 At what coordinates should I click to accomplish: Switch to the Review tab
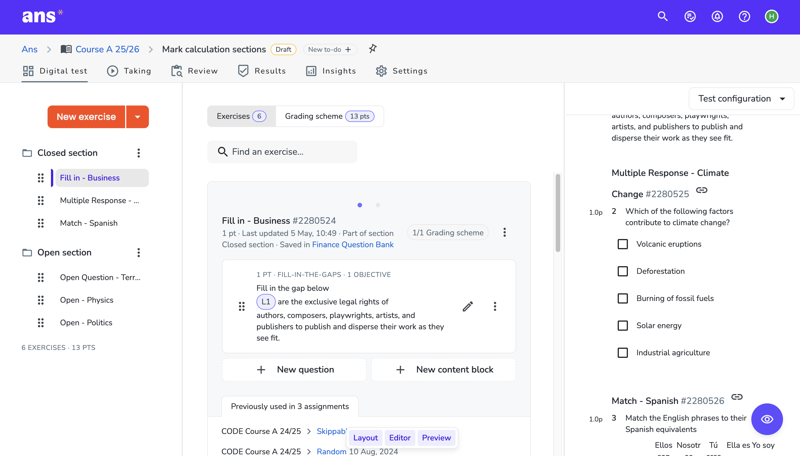tap(194, 71)
